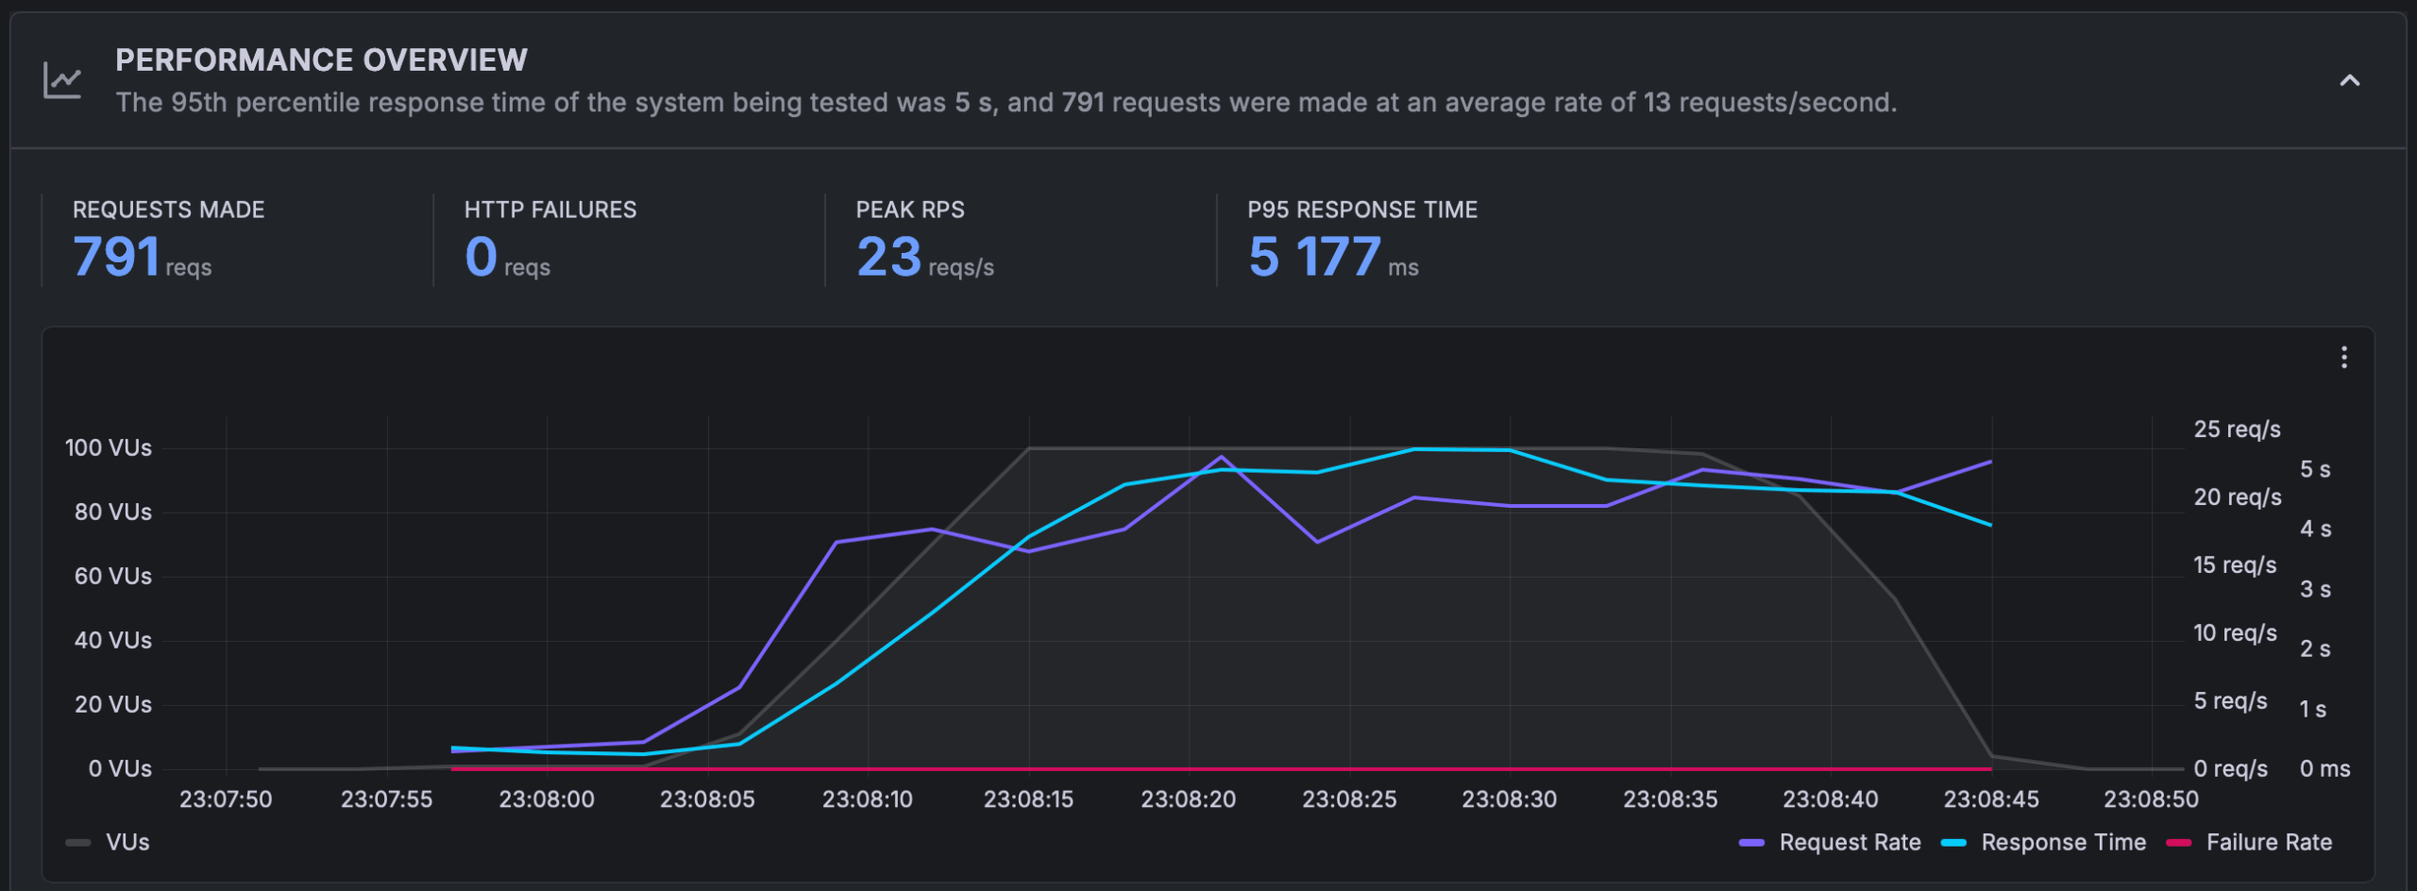Open the chart panel kebab menu

2343,358
